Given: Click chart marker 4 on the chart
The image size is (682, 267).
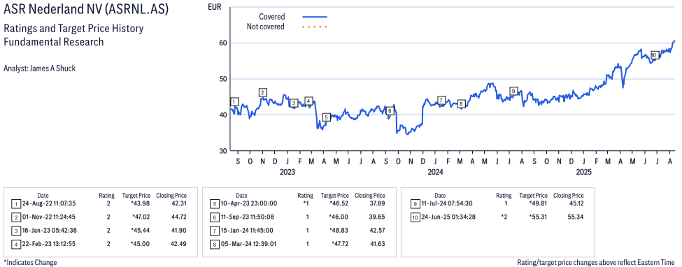Looking at the screenshot, I should [308, 101].
